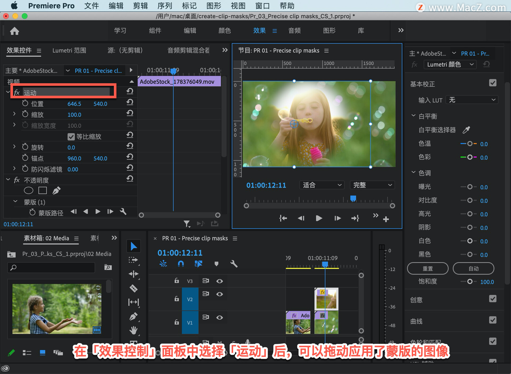Image resolution: width=511 pixels, height=374 pixels.
Task: Disable Basic Correction section checkbox
Action: pos(493,83)
